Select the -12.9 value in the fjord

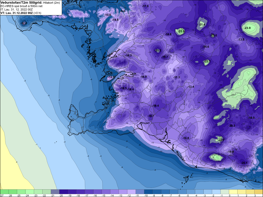click(x=111, y=77)
